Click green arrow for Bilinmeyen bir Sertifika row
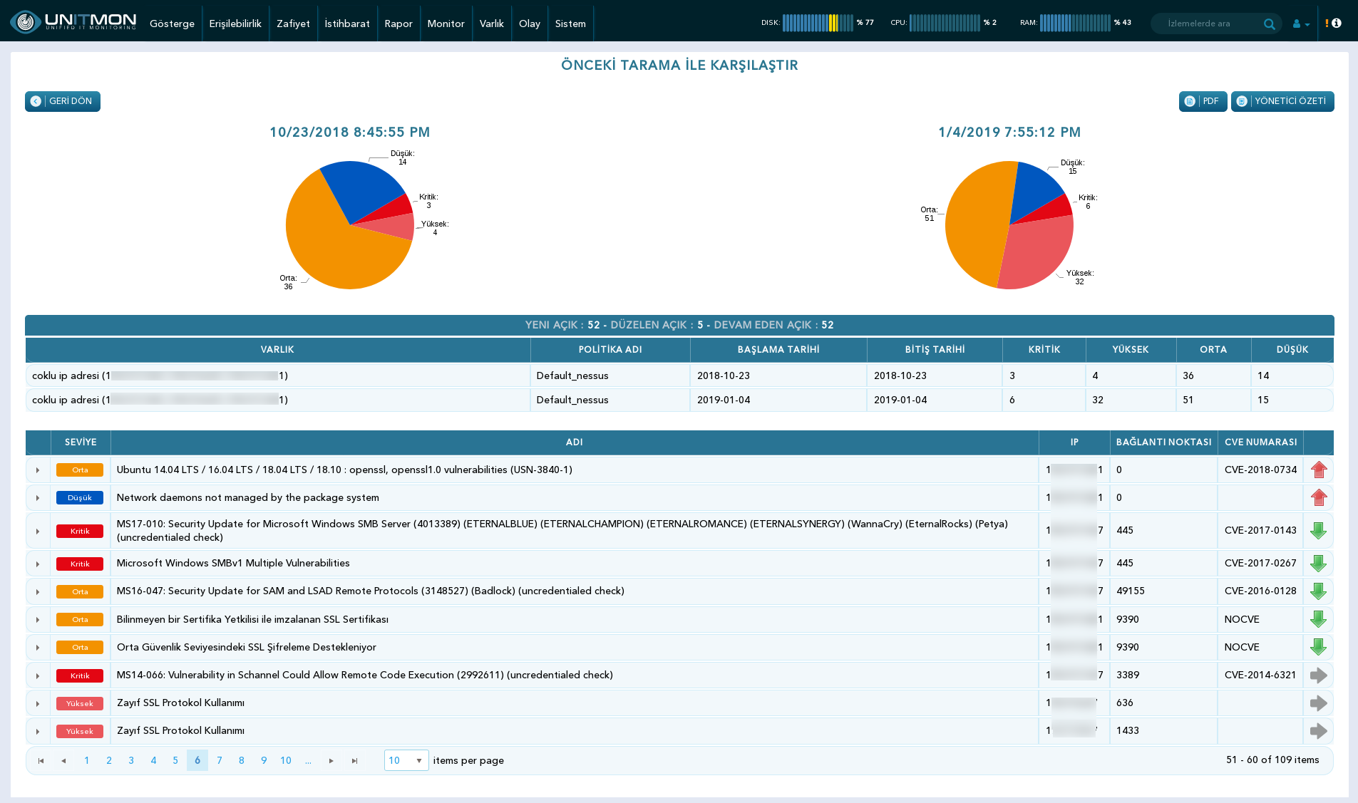 1318,619
